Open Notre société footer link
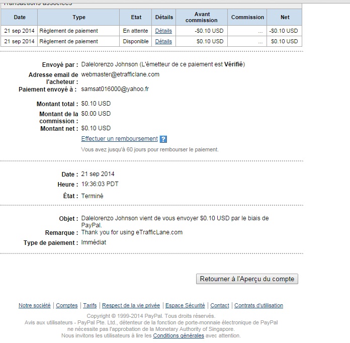The image size is (350, 343). click(x=35, y=305)
